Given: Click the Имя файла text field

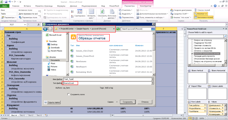Looking at the screenshot, I should coord(107,79).
